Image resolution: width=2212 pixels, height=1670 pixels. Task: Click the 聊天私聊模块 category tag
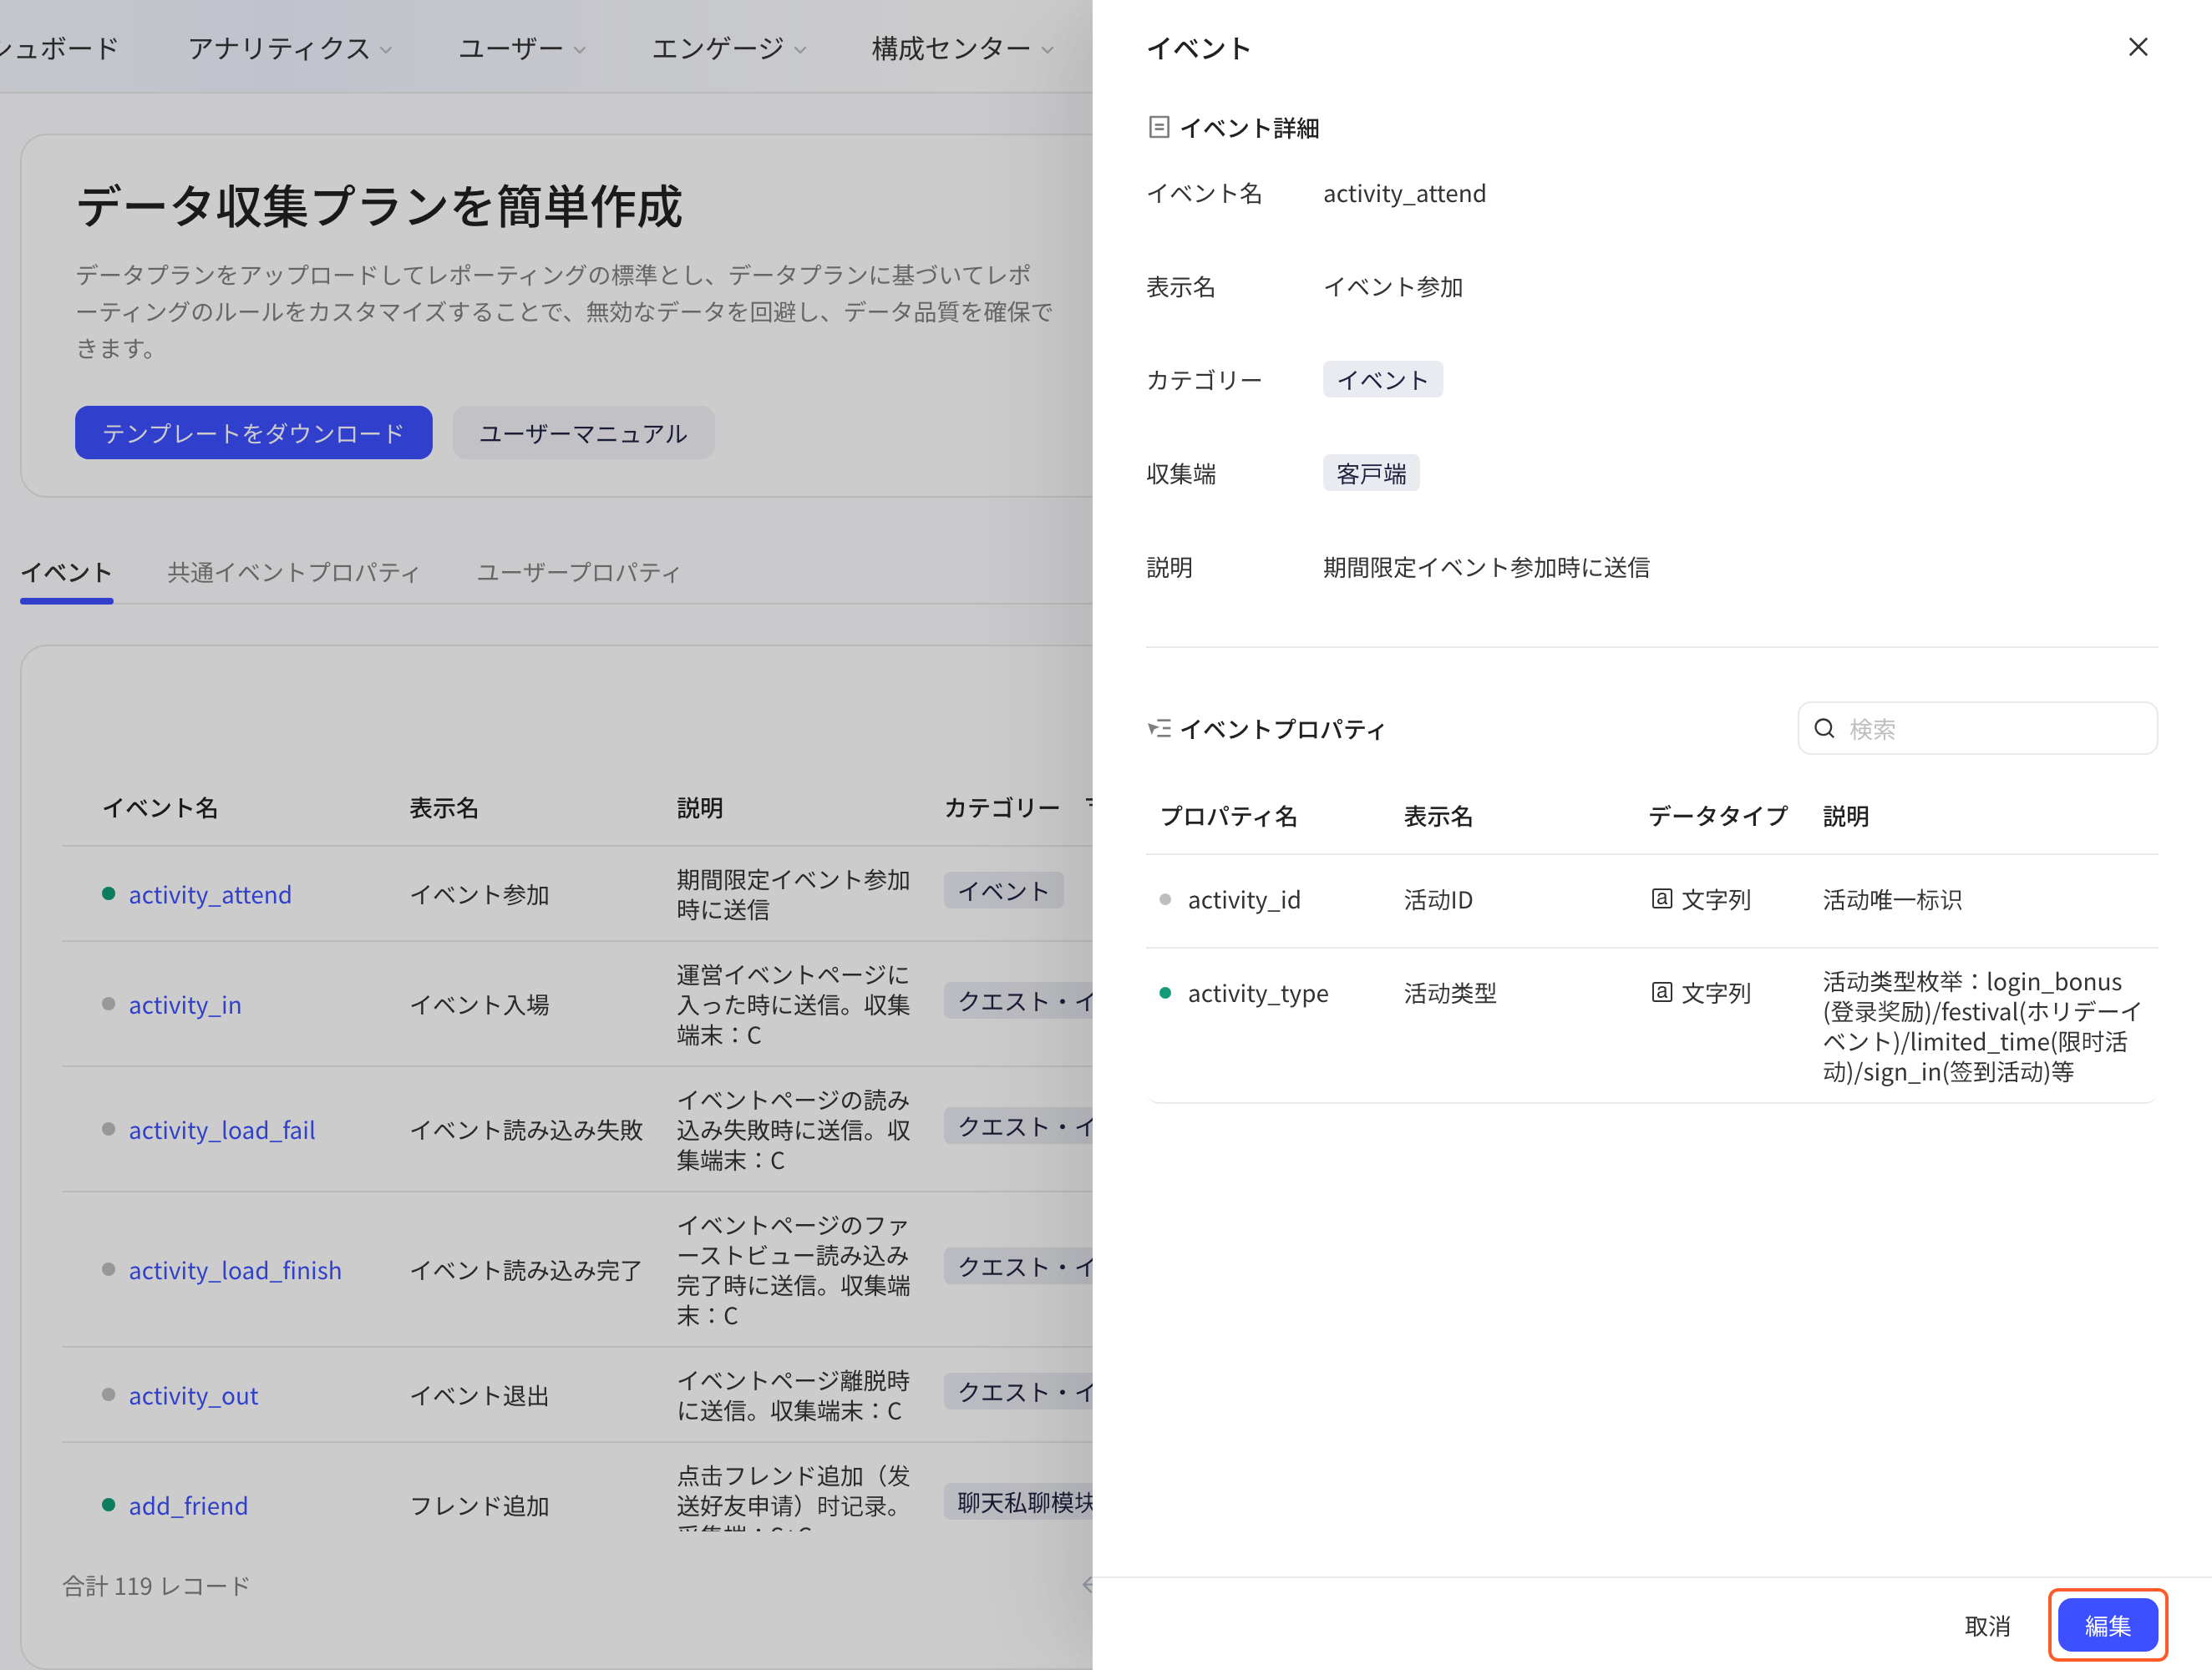[1020, 1502]
